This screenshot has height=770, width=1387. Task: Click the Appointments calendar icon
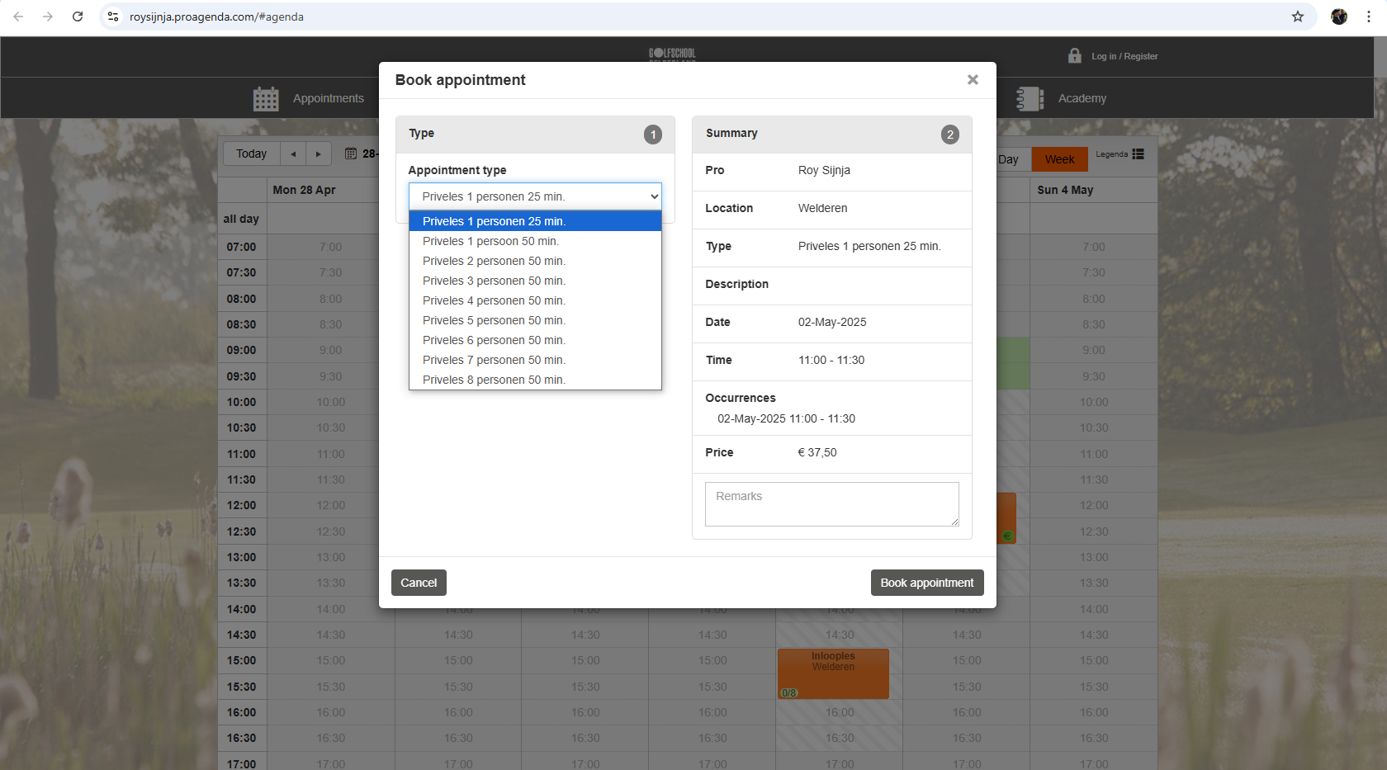(266, 99)
